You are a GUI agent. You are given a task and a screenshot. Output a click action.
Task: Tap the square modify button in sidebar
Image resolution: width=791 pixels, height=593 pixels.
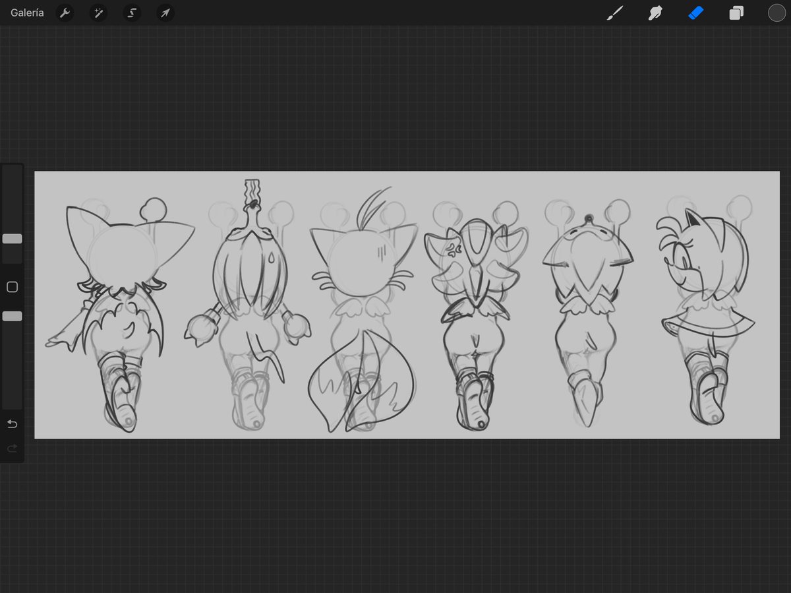point(12,287)
